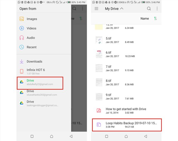Click Google Drive icon for oluwathanks265 account
The height and width of the screenshot is (141, 178).
(x=22, y=93)
